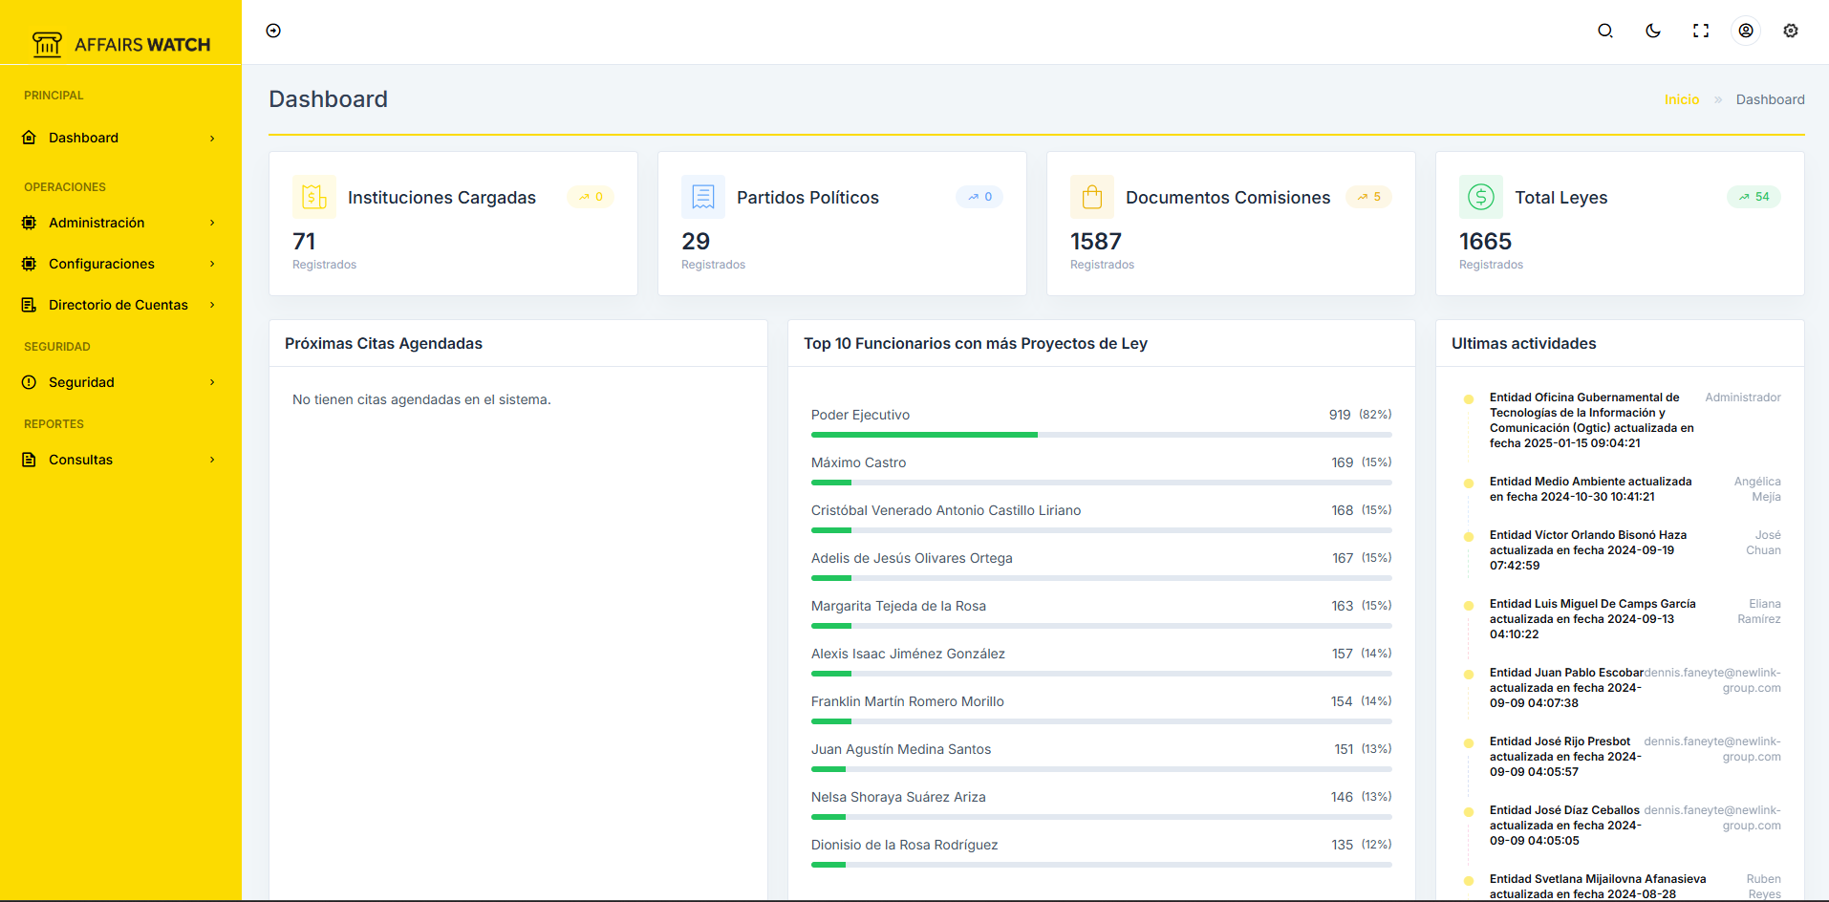Click the Instituciones Cargadas card icon
Screen dimensions: 1829x902
[313, 197]
